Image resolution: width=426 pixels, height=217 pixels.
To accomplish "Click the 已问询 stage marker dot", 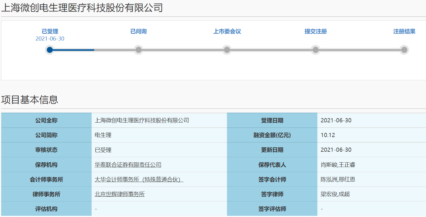I will point(139,50).
